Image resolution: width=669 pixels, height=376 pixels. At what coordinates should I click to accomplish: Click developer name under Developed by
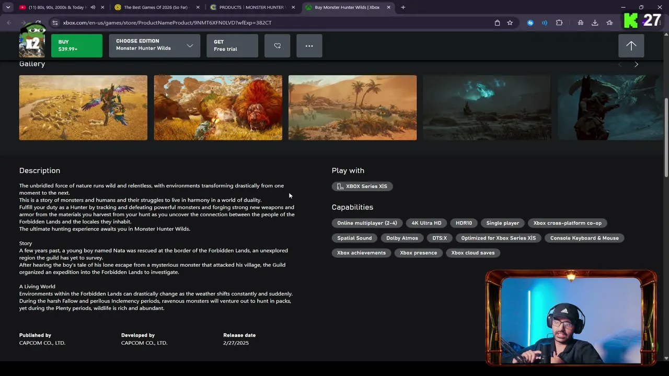[x=144, y=343]
